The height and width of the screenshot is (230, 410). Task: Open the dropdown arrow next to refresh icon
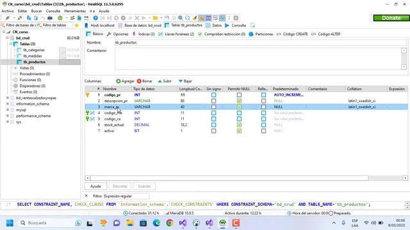click(x=67, y=18)
